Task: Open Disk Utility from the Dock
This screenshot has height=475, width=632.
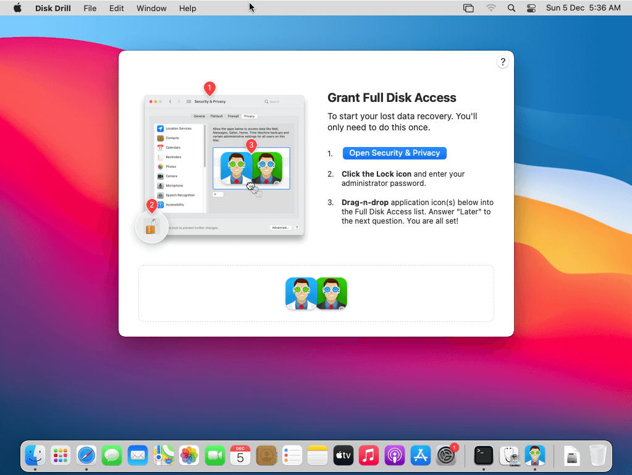Action: point(509,456)
